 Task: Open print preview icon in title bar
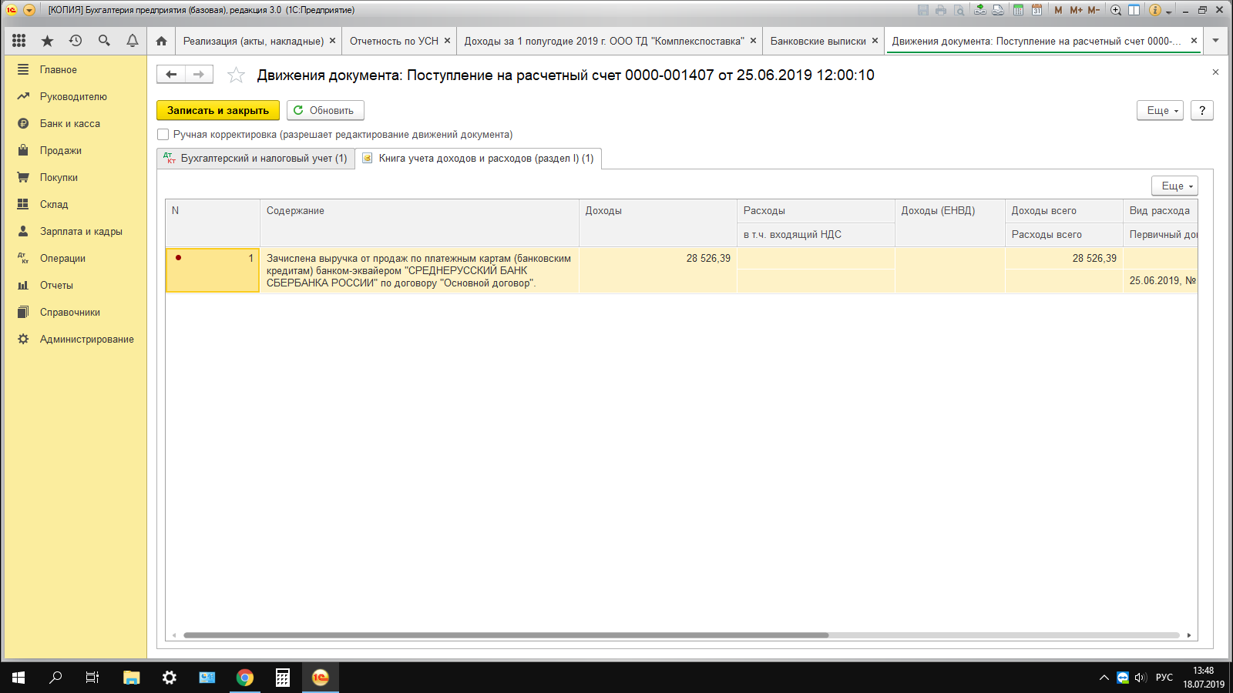pos(959,10)
